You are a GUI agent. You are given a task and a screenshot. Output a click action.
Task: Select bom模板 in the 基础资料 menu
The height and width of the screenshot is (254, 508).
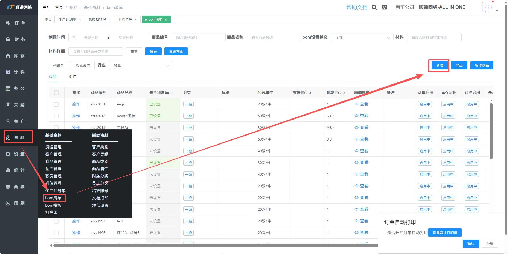(53, 205)
